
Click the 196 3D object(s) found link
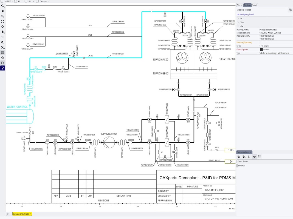tap(245, 15)
